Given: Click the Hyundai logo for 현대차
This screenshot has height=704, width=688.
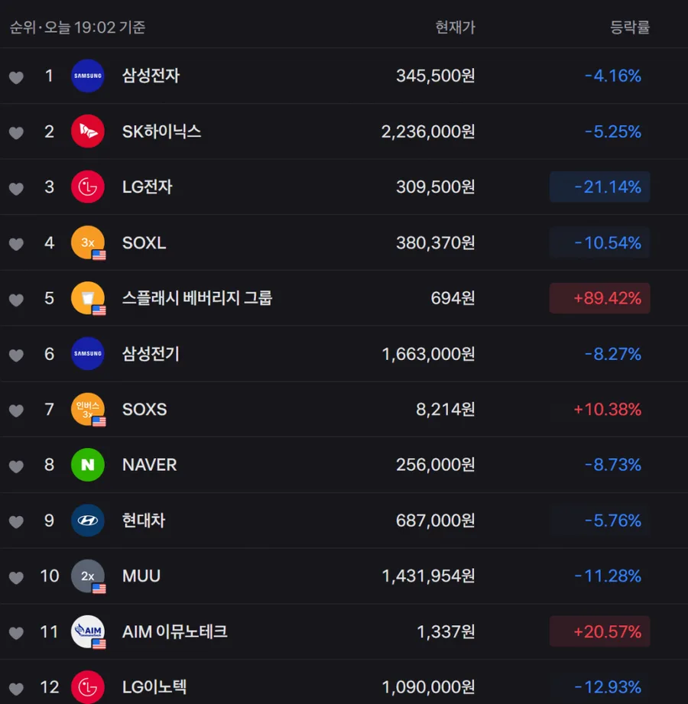Looking at the screenshot, I should click(88, 521).
